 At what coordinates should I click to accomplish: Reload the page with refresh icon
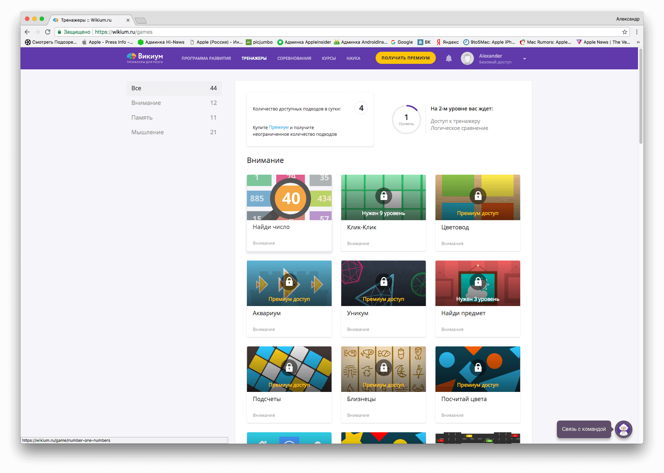click(48, 32)
